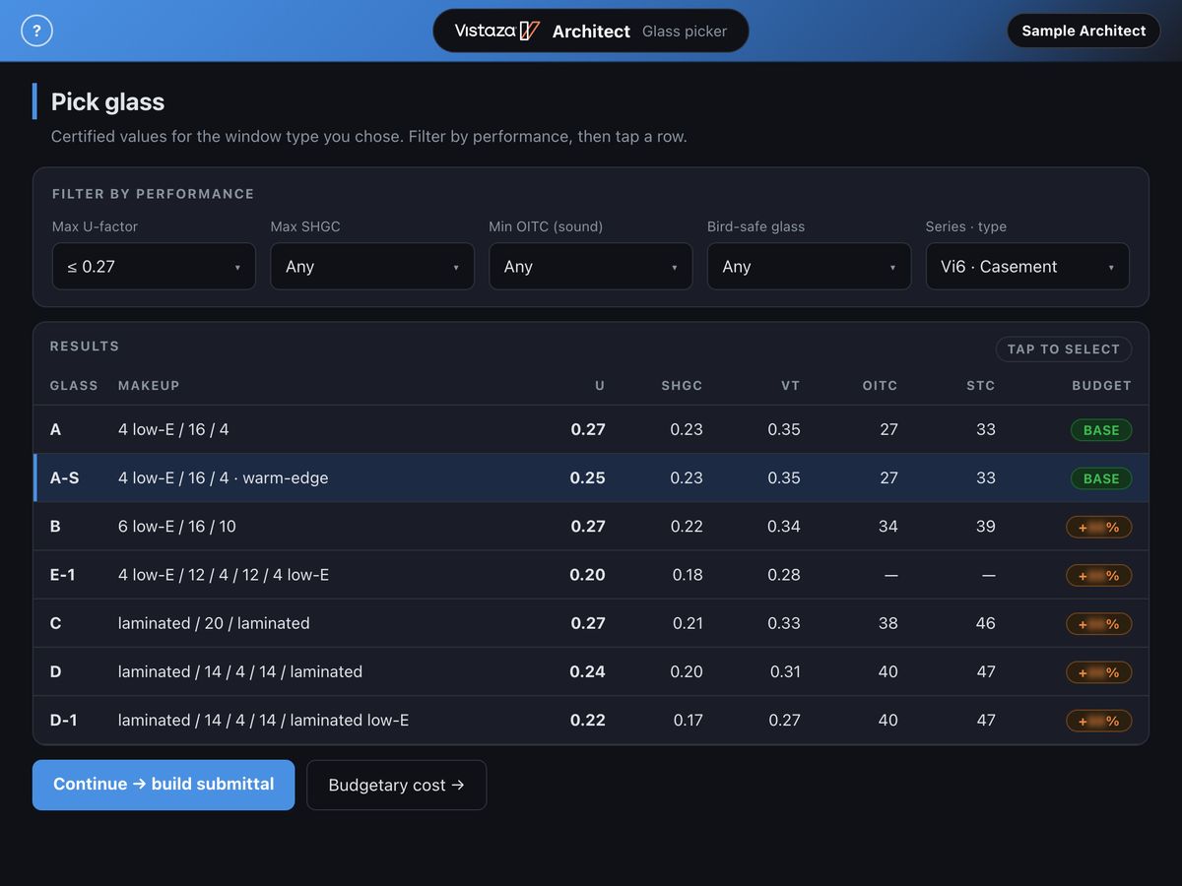Open the Max U-factor dropdown

(x=154, y=267)
